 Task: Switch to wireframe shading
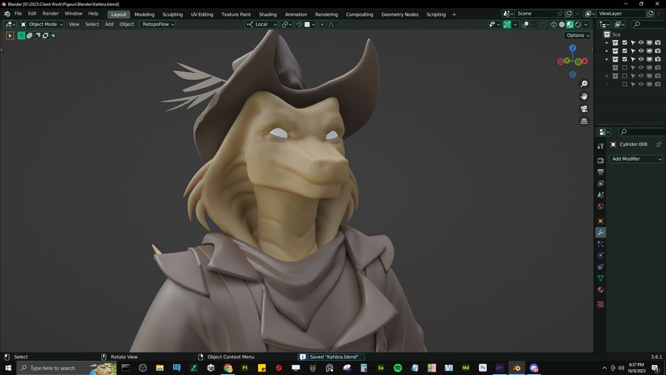pyautogui.click(x=554, y=25)
